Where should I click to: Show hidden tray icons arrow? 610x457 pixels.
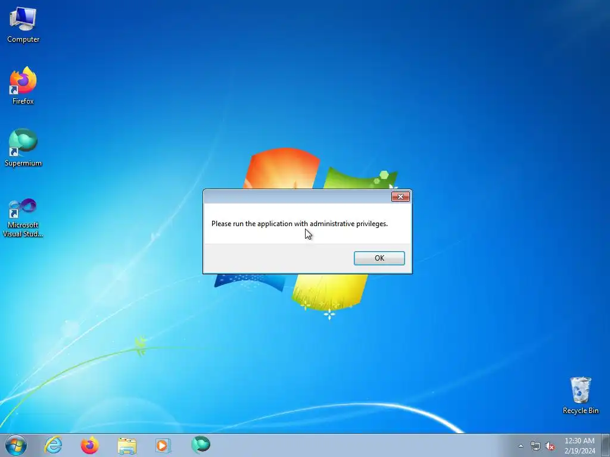pos(521,446)
